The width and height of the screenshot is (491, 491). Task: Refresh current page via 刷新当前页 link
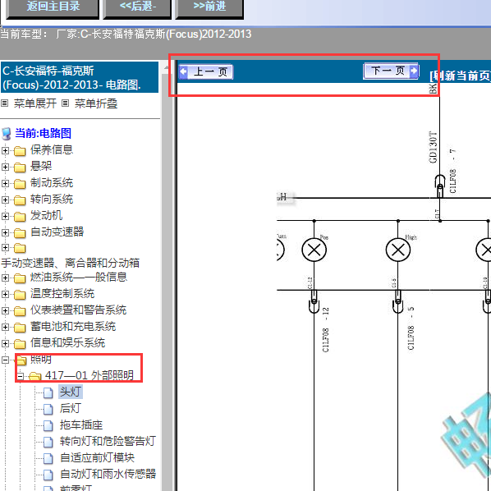461,76
